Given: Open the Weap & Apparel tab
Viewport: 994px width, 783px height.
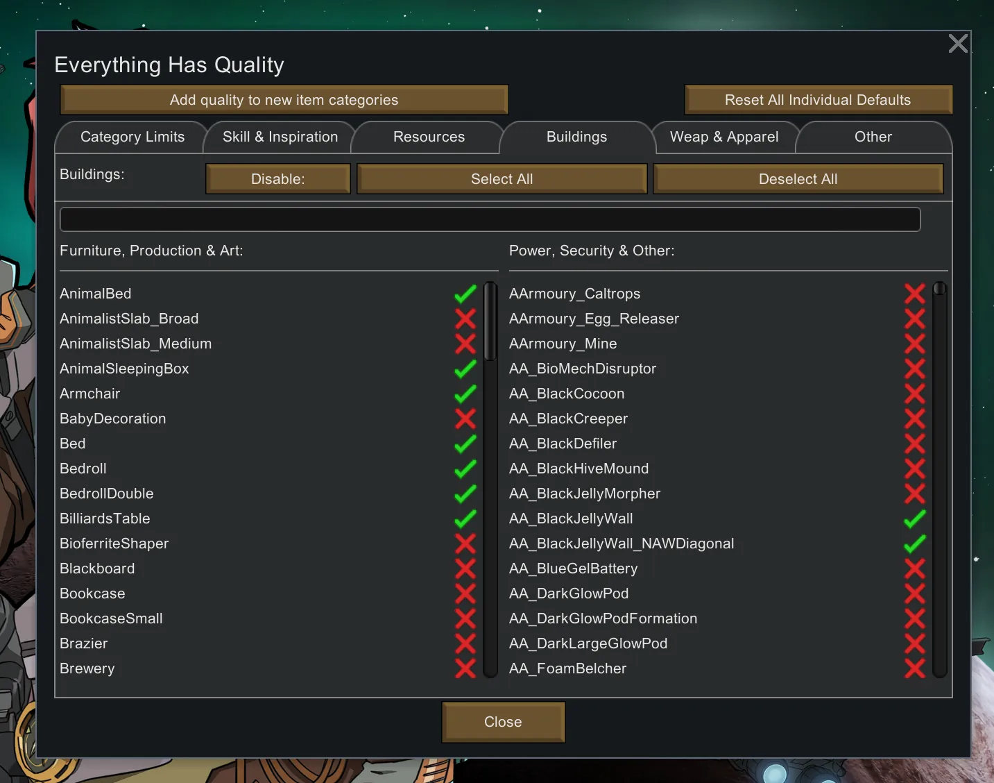Looking at the screenshot, I should tap(723, 137).
